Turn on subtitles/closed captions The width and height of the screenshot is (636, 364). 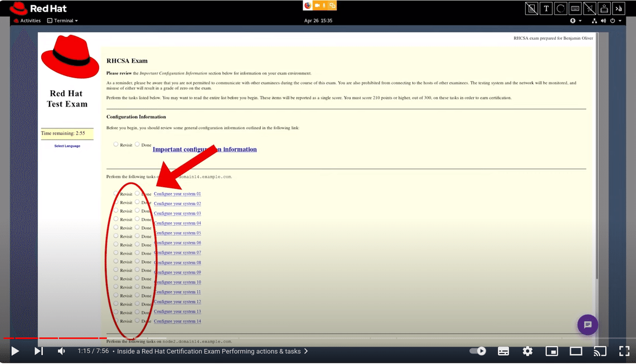click(503, 351)
